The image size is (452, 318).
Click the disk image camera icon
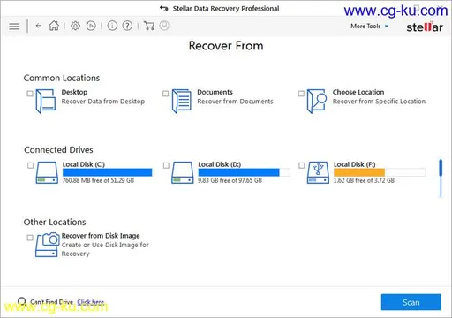[x=47, y=245]
